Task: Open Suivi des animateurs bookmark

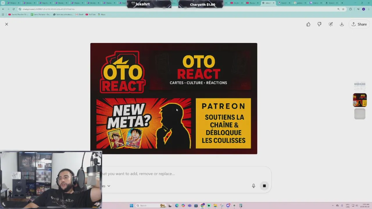Action: point(63,14)
